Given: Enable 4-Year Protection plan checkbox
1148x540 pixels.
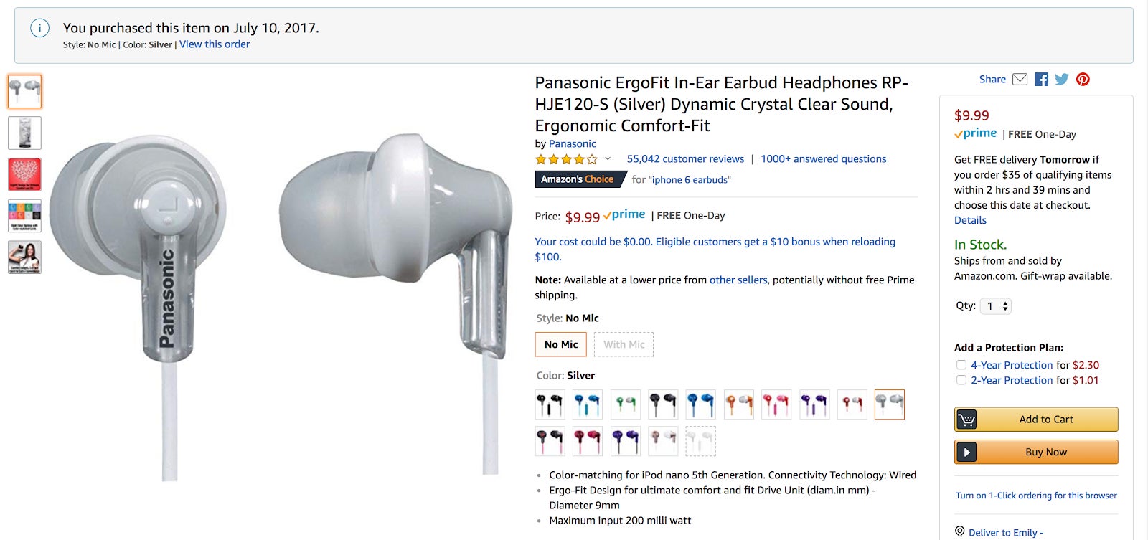Looking at the screenshot, I should (961, 365).
